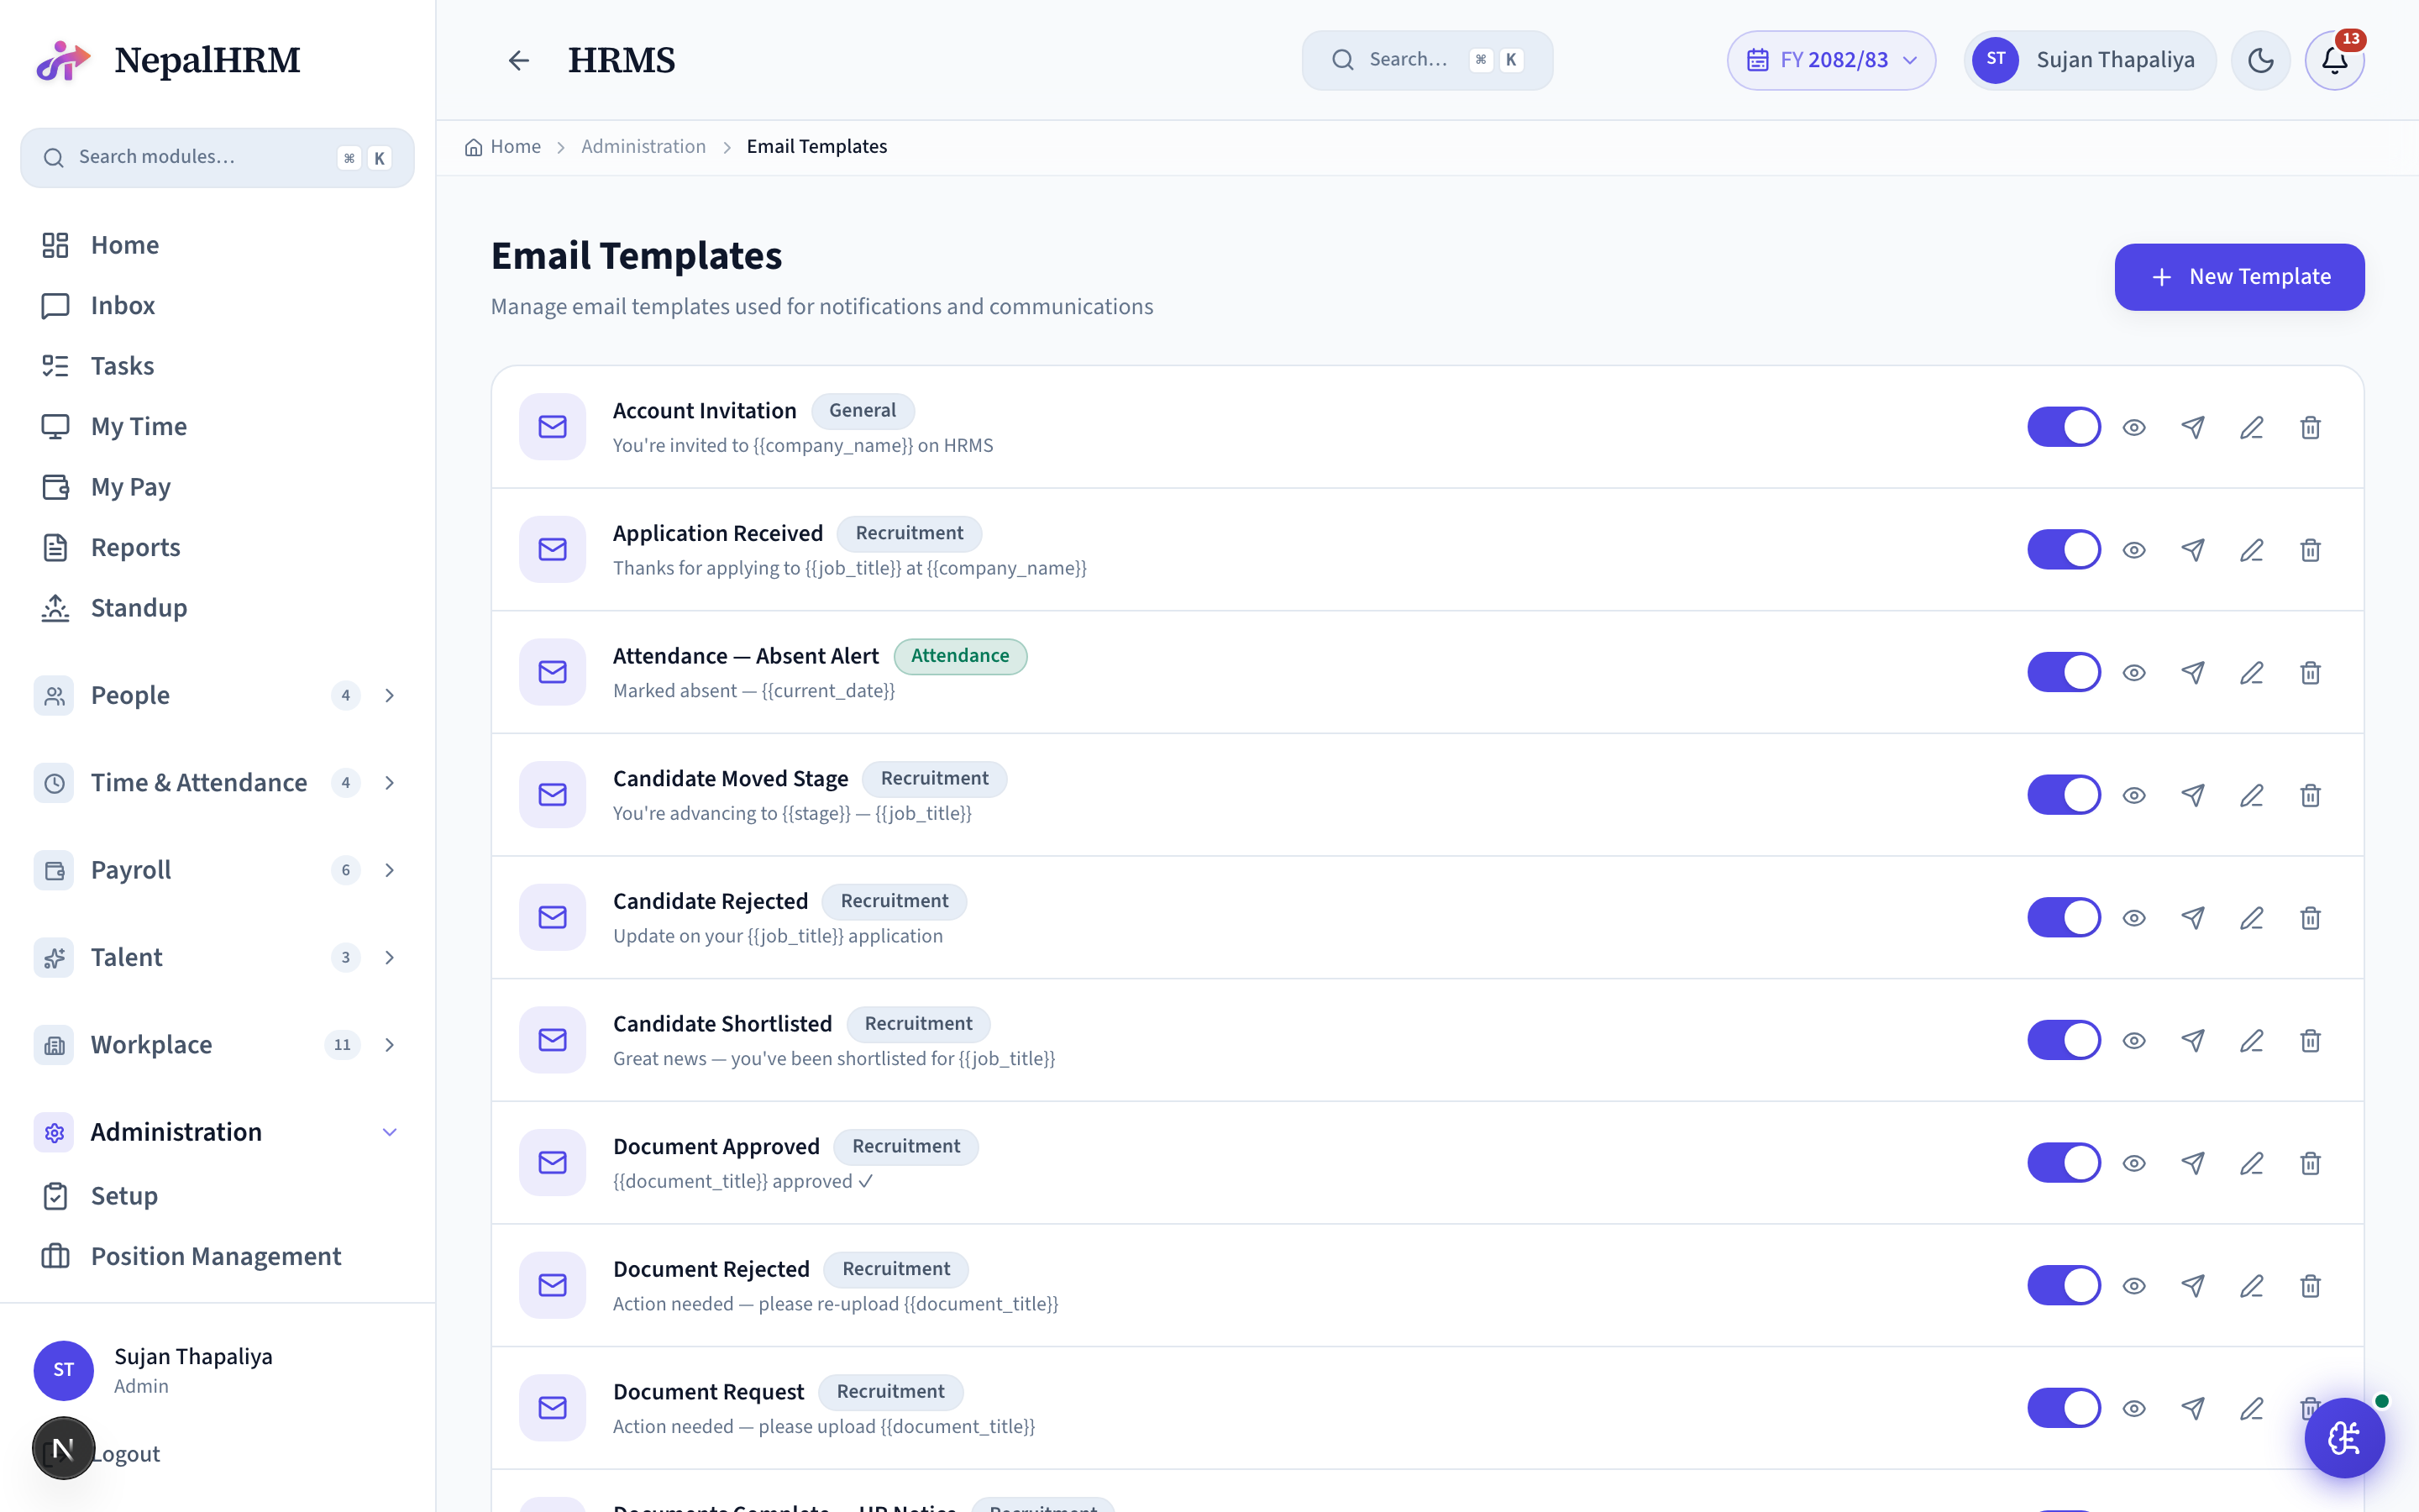Open My Pay in the sidebar
Viewport: 2419px width, 1512px height.
point(217,487)
